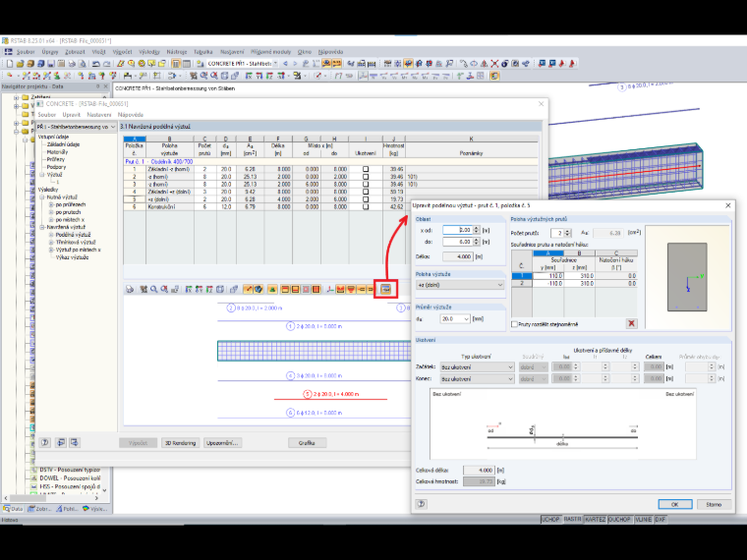Image resolution: width=747 pixels, height=560 pixels.
Task: Click the Grafika button
Action: [307, 443]
